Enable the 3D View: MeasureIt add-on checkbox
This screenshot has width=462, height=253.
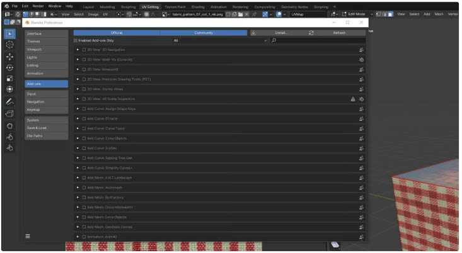click(x=84, y=69)
